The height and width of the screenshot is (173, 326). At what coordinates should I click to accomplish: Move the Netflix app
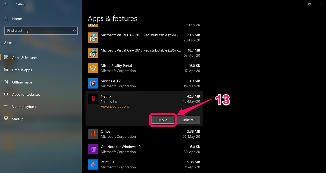coord(163,120)
